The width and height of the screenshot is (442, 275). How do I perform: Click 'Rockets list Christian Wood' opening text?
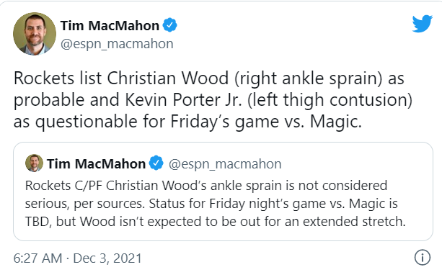121,78
